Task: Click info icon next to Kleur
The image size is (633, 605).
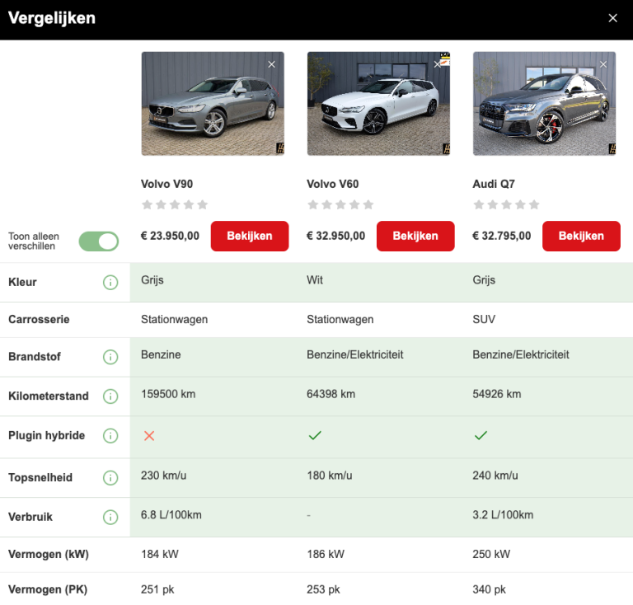Action: point(110,283)
